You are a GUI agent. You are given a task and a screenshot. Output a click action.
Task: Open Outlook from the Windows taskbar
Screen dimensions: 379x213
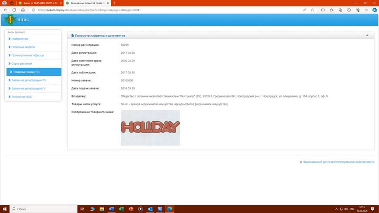click(150, 209)
